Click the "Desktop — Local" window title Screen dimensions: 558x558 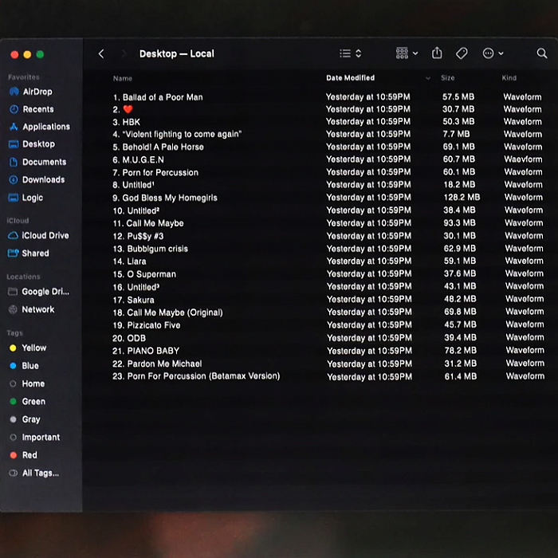coord(177,53)
